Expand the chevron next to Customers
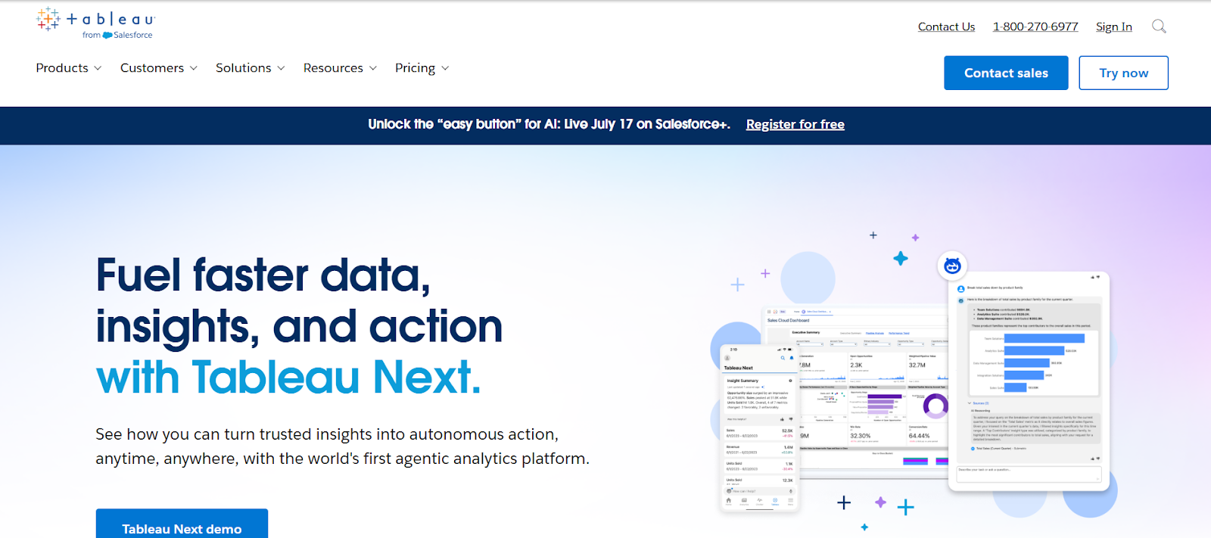Image resolution: width=1211 pixels, height=538 pixels. point(194,68)
